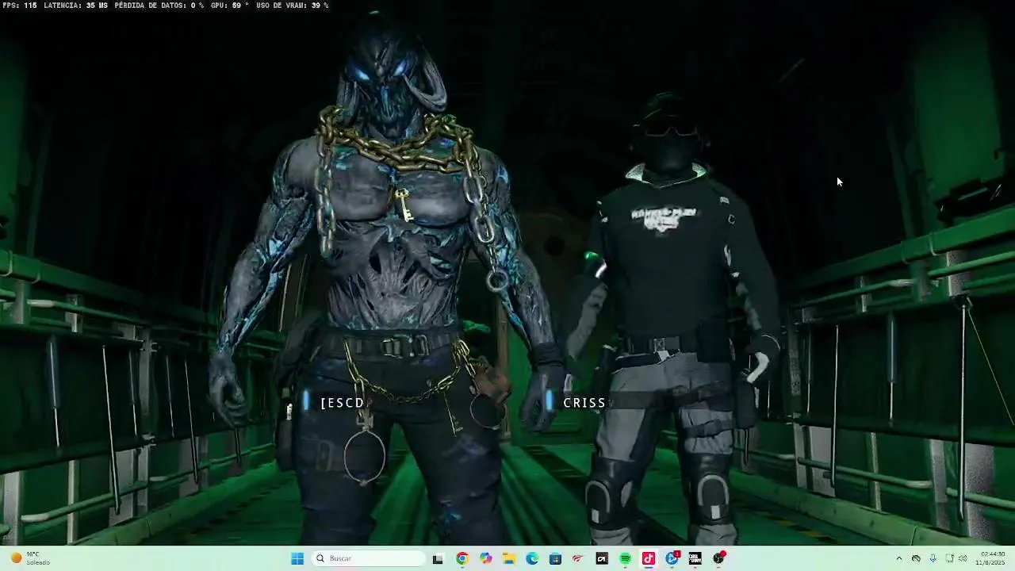This screenshot has width=1015, height=571.
Task: Launch Google Chrome from the taskbar
Action: pos(462,558)
